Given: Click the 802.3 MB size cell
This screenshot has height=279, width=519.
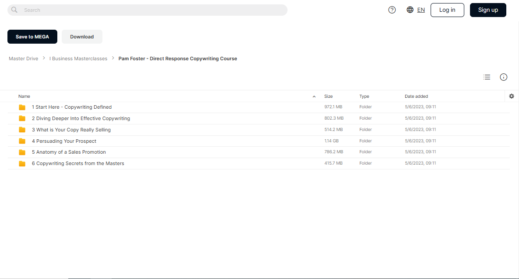Looking at the screenshot, I should pos(334,118).
